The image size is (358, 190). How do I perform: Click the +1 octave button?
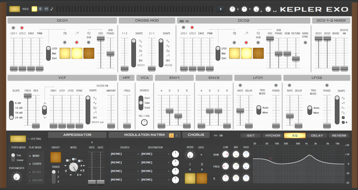[x=46, y=9]
